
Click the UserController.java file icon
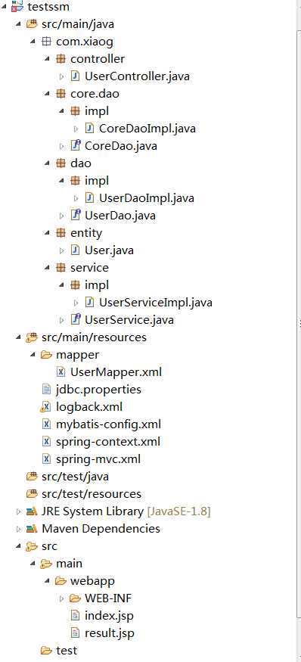[x=75, y=76]
